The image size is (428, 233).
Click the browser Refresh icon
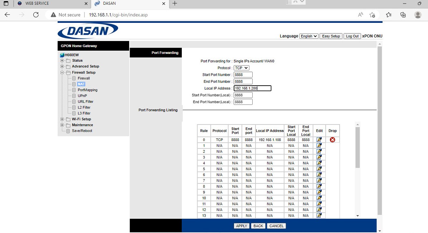(36, 15)
